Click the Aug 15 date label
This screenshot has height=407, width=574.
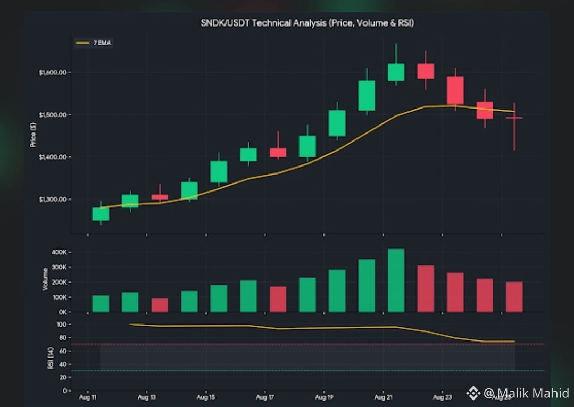coord(206,397)
